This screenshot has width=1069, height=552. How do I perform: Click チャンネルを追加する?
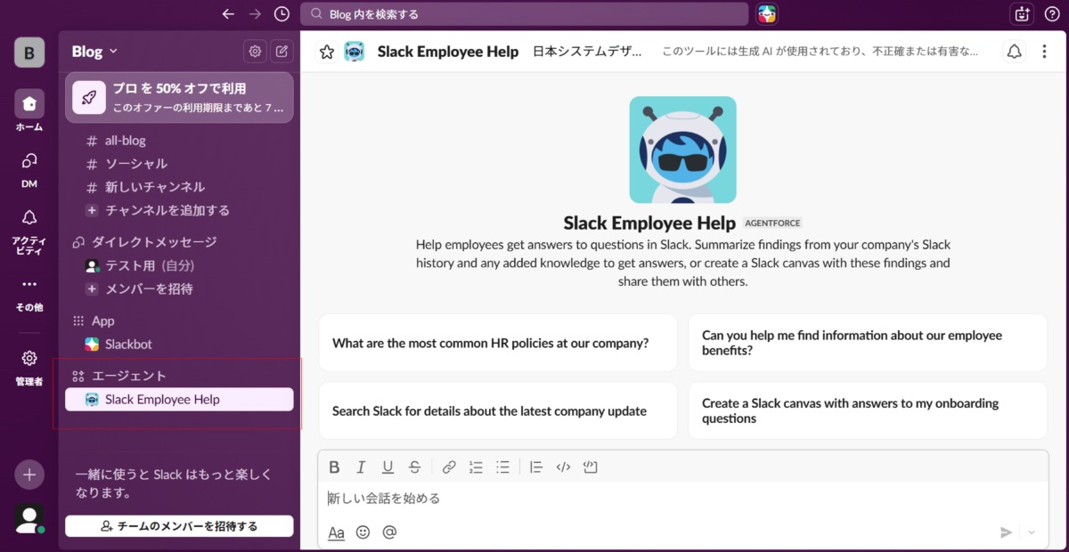pos(179,210)
